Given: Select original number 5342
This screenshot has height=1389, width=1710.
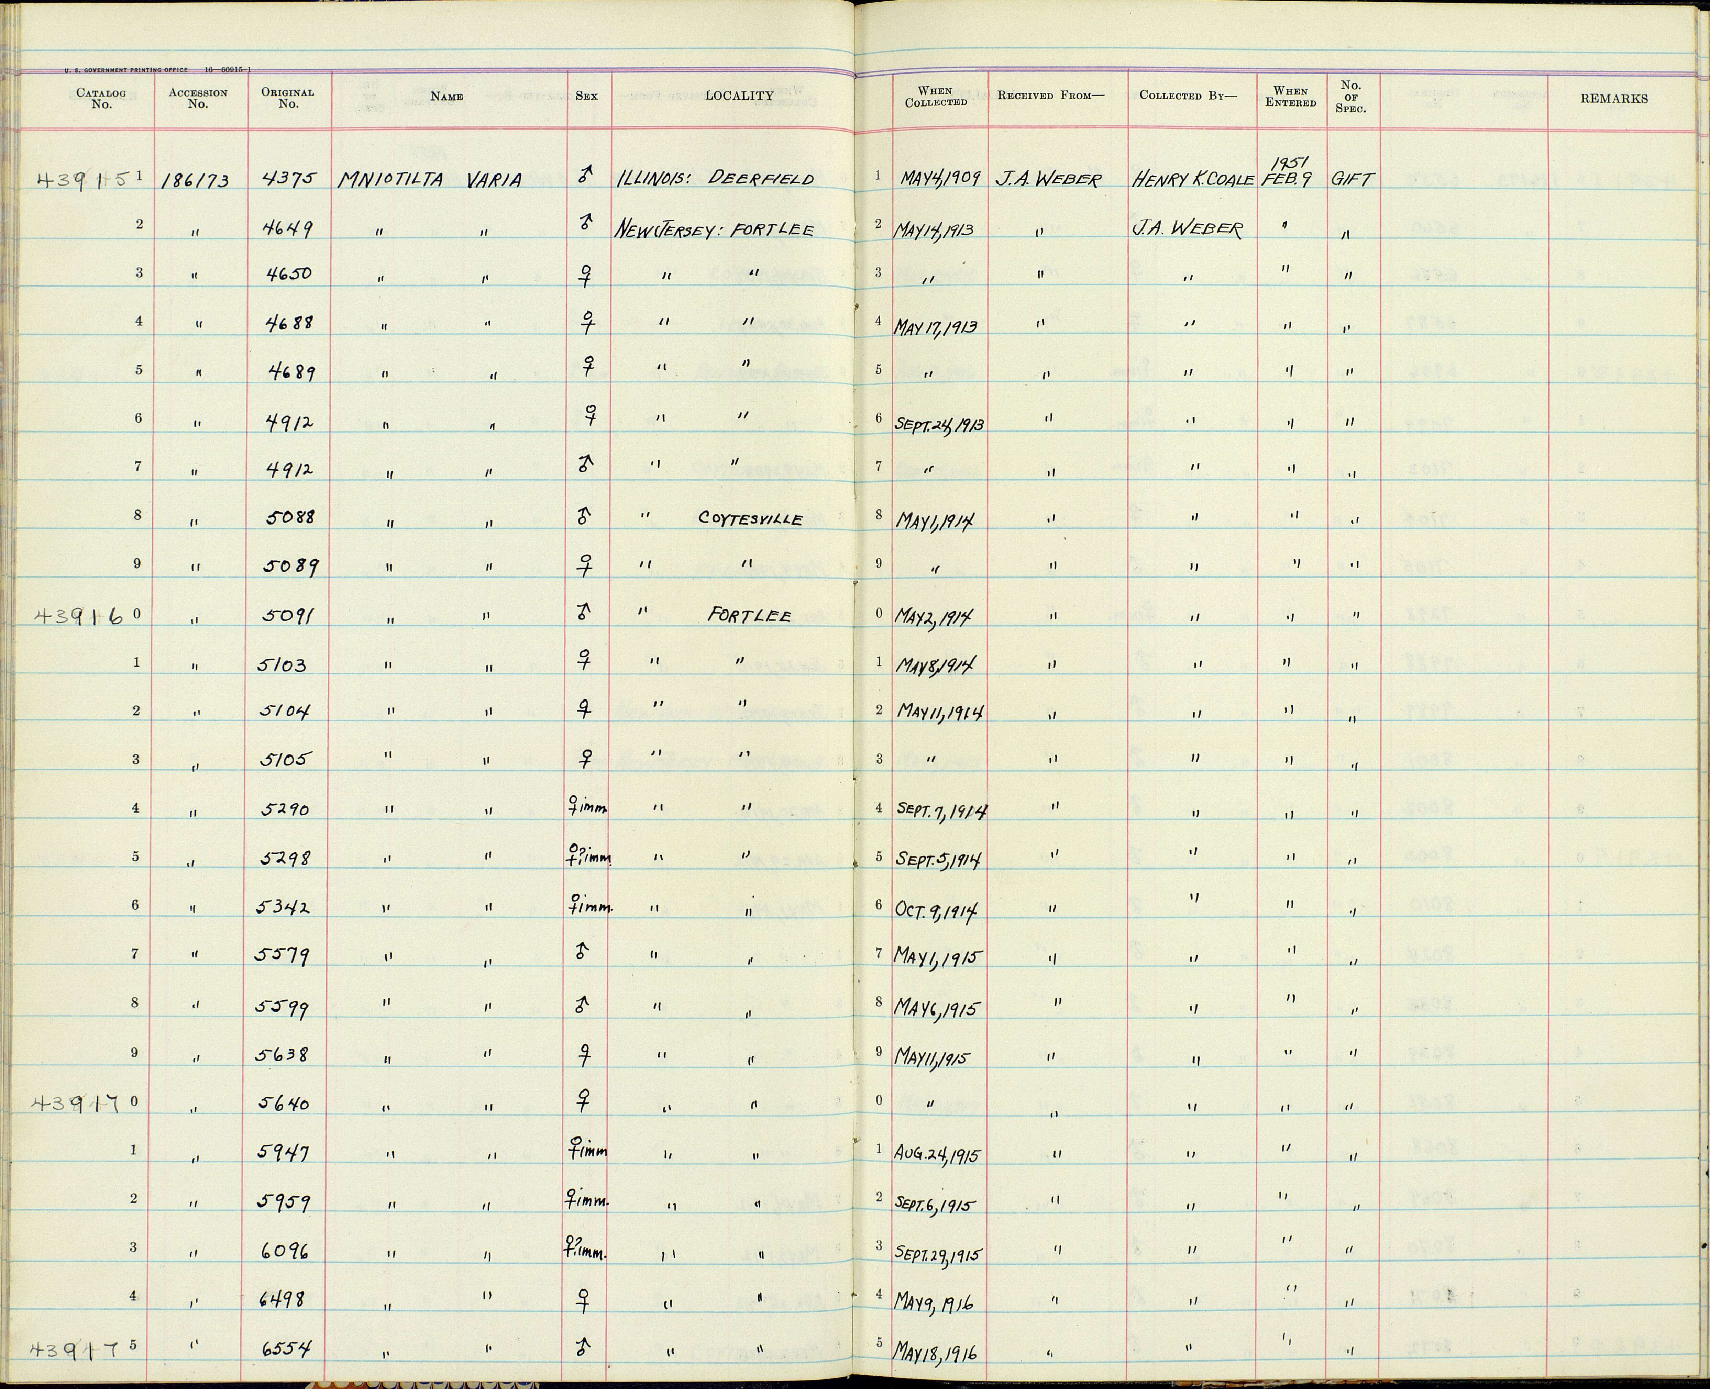Looking at the screenshot, I should [x=283, y=907].
